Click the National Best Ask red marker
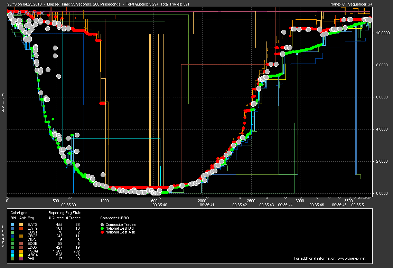The height and width of the screenshot is (268, 393). 102,232
